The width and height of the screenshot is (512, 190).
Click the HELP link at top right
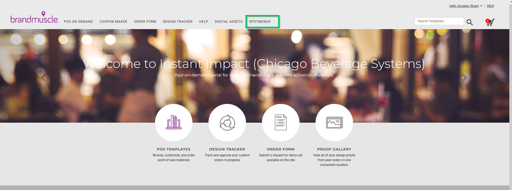pos(490,6)
